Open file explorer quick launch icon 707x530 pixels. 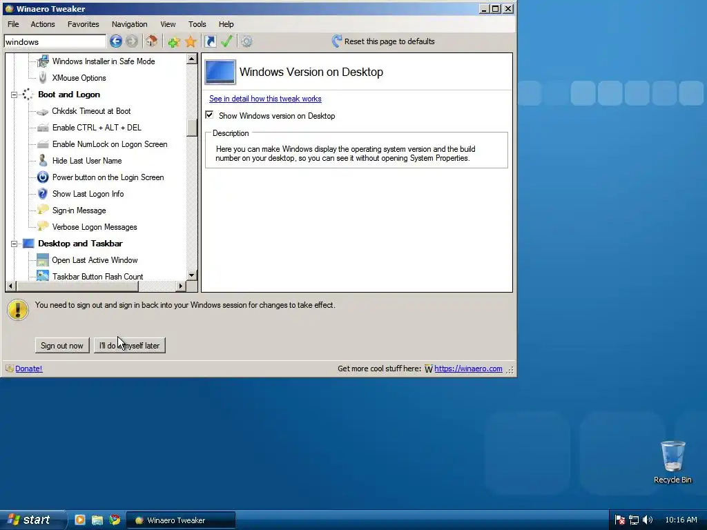[97, 520]
